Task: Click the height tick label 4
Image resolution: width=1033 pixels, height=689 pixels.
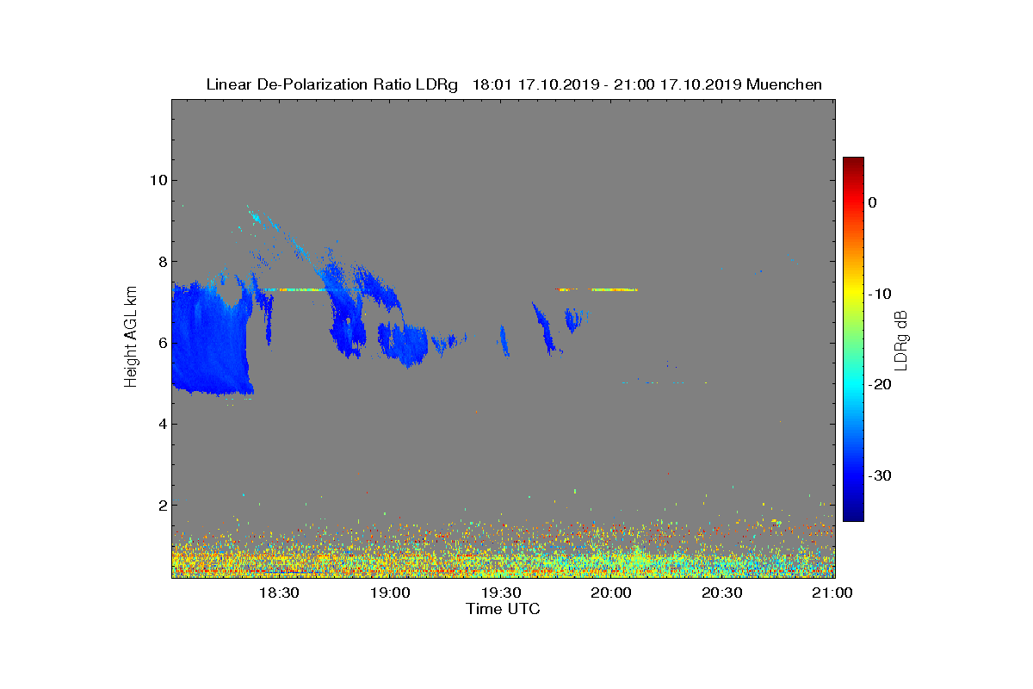Action: click(x=161, y=424)
